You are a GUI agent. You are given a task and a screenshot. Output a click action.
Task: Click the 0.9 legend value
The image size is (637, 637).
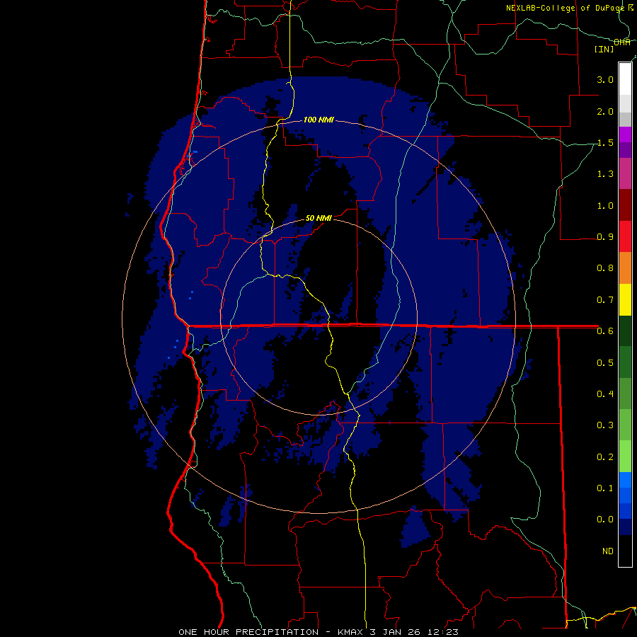pos(605,237)
